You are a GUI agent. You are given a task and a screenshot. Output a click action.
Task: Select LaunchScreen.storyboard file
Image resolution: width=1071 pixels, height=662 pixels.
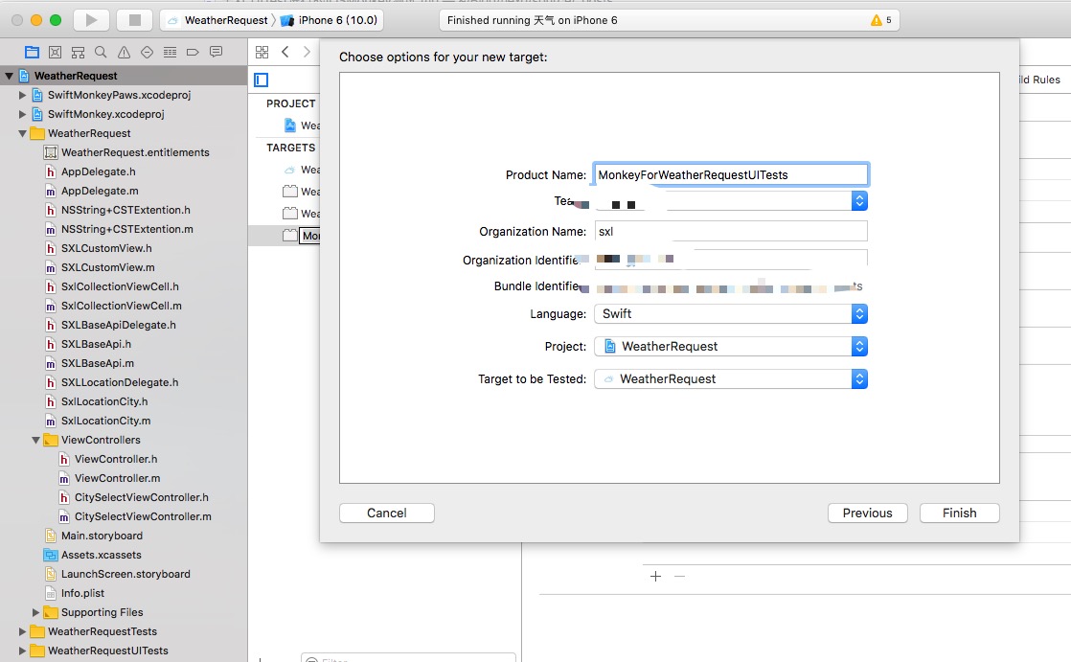pos(125,574)
